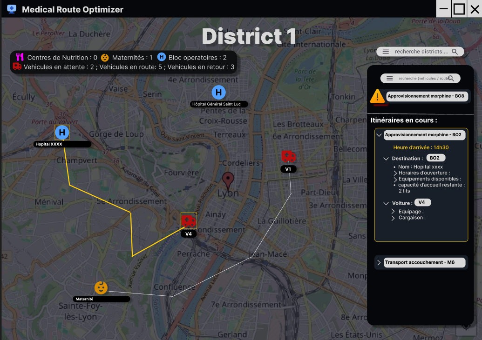The height and width of the screenshot is (340, 482).
Task: Expand the Equipage item
Action: (393, 212)
